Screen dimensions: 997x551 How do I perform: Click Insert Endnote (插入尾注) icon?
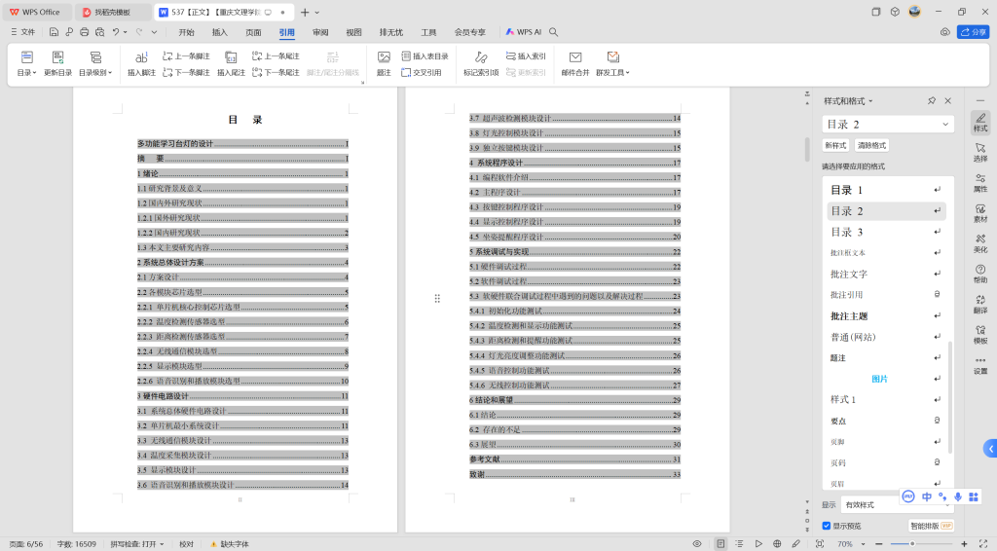coord(231,57)
